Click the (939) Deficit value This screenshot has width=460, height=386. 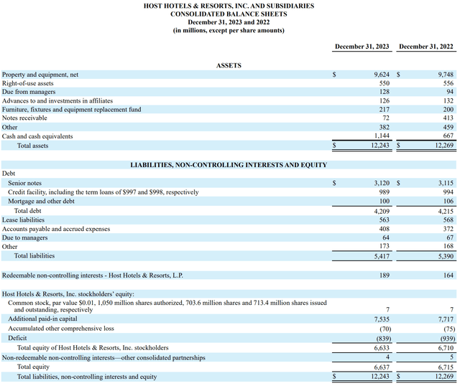click(x=448, y=339)
